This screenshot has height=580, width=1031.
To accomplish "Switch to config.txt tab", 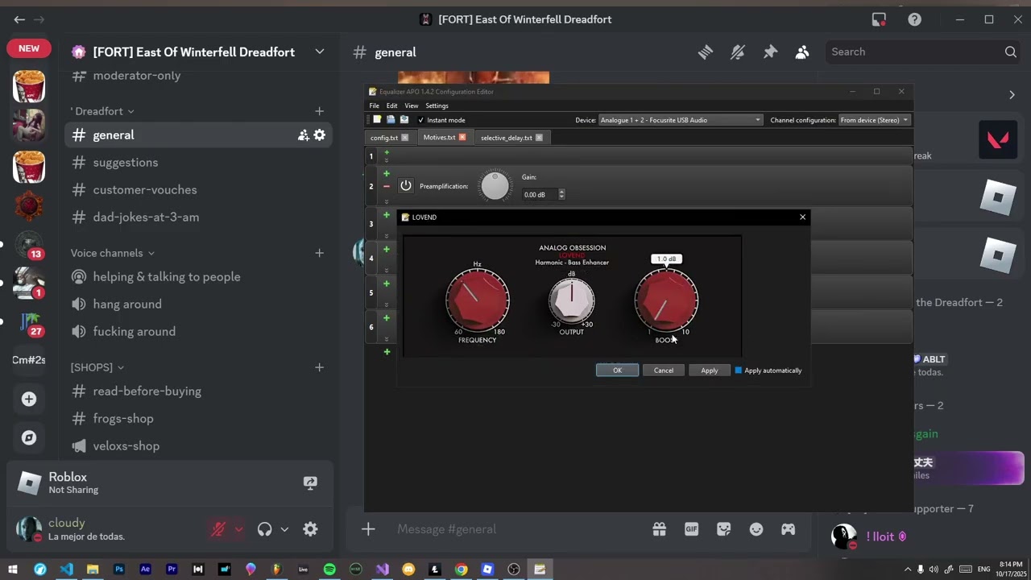I will click(390, 138).
